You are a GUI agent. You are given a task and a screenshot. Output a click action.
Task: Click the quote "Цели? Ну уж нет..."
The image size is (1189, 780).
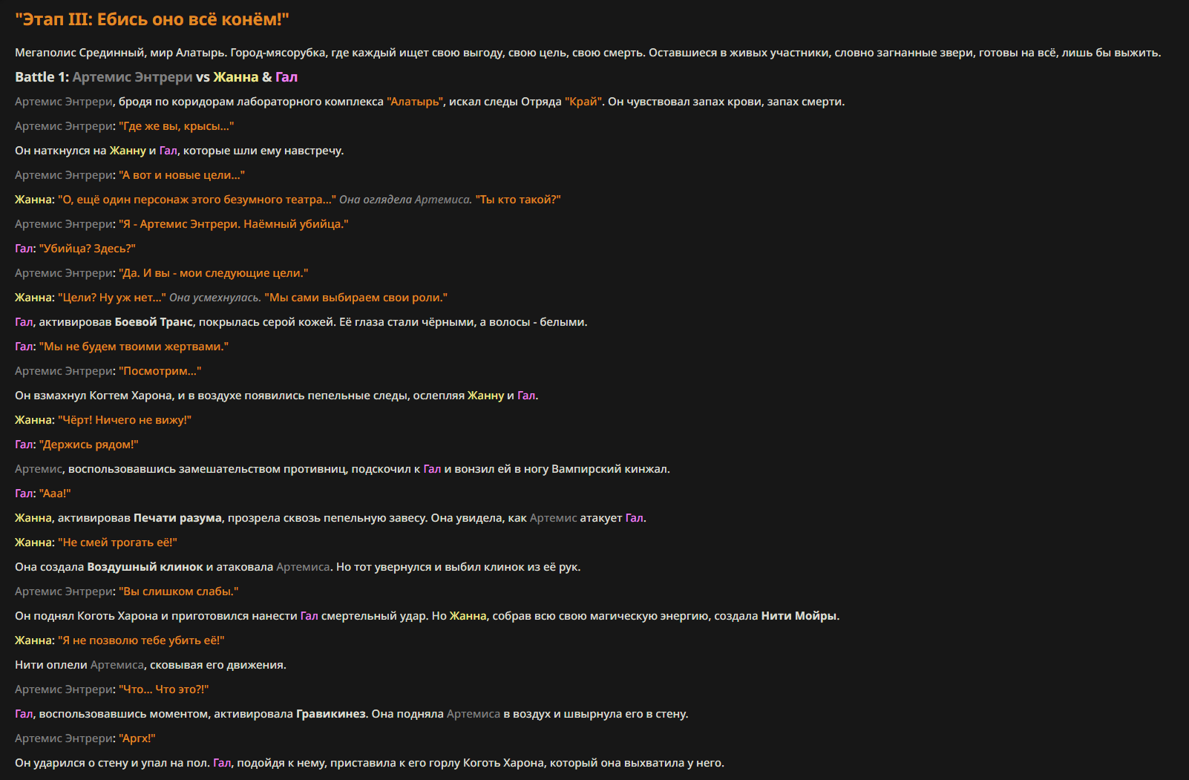point(112,298)
